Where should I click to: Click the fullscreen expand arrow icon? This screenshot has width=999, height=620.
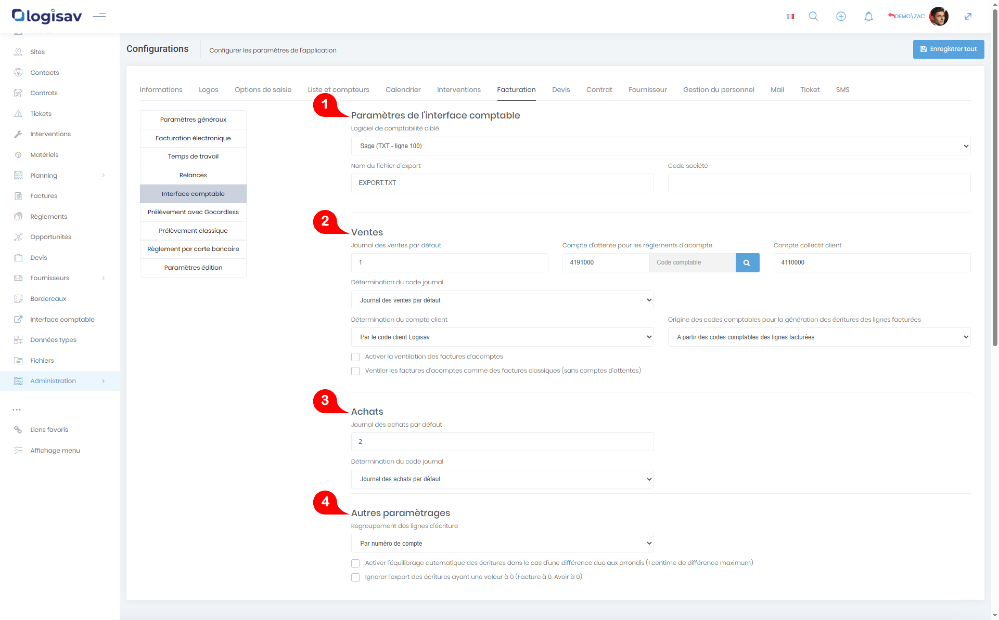pyautogui.click(x=968, y=17)
